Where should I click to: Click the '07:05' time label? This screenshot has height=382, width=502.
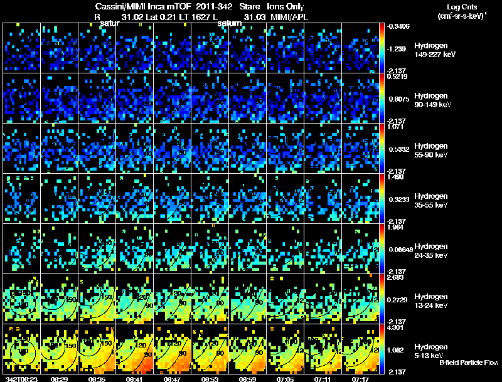(x=286, y=379)
